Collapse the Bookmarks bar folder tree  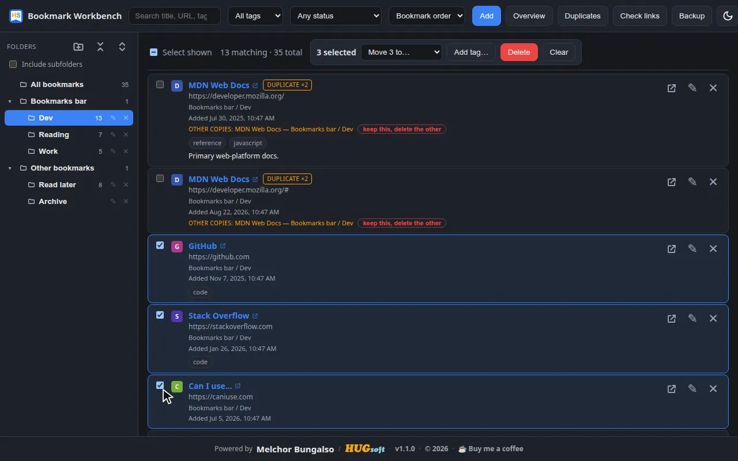[10, 101]
